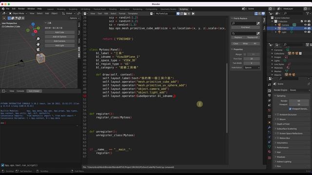
Task: Click the pin icon in Scene properties
Action: (x=309, y=84)
